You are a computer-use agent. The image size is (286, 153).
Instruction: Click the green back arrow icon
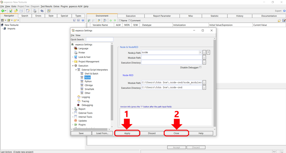coord(3,11)
